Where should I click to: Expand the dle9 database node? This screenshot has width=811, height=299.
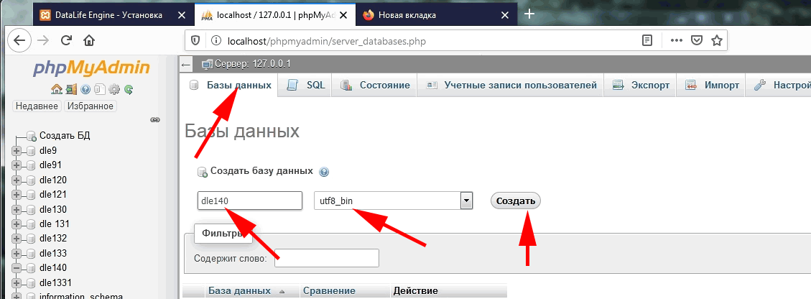click(x=17, y=151)
